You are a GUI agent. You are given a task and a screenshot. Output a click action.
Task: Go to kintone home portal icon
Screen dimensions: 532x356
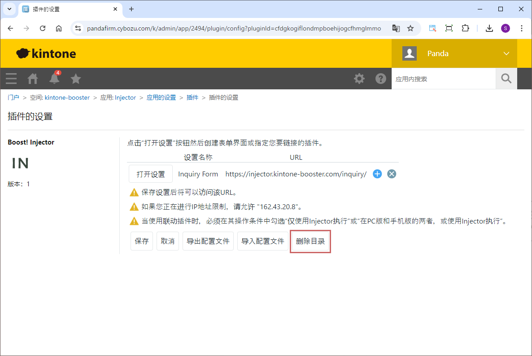[33, 79]
